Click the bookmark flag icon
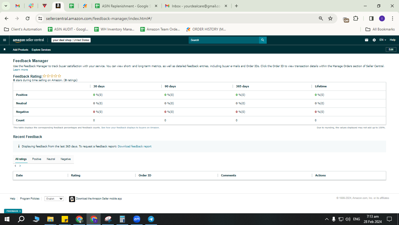 (4, 50)
